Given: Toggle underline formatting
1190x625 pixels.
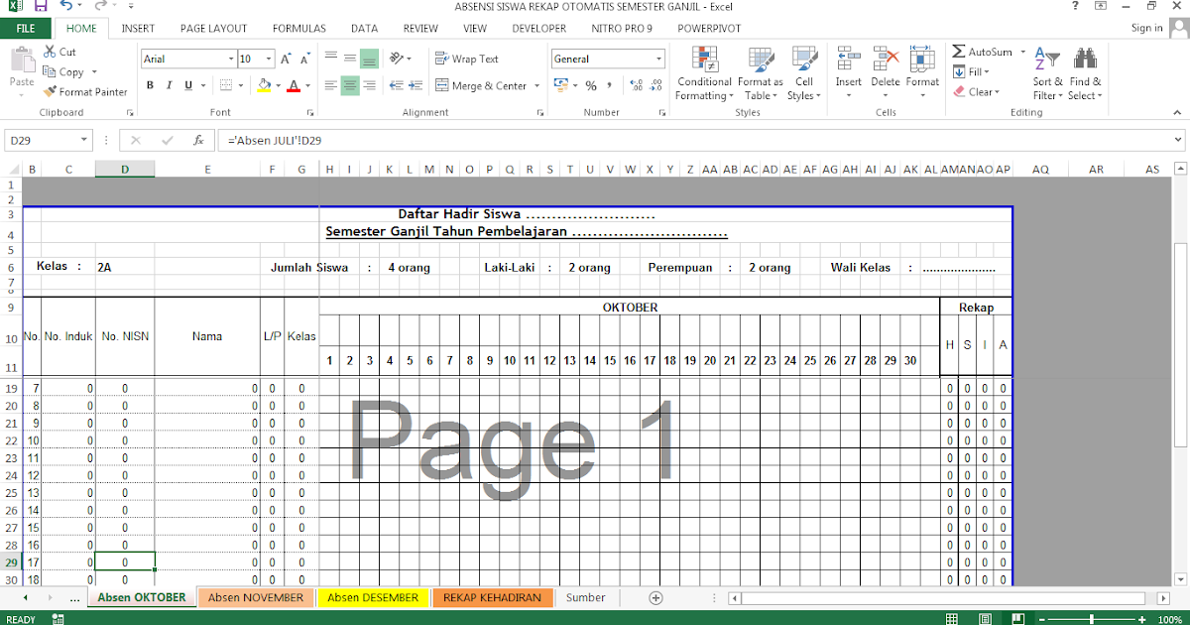Looking at the screenshot, I should coord(186,84).
